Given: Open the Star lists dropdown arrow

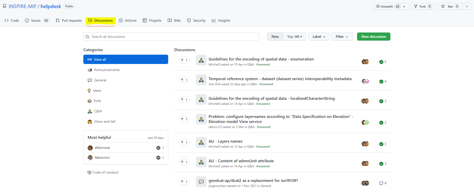Looking at the screenshot, I should [467, 6].
